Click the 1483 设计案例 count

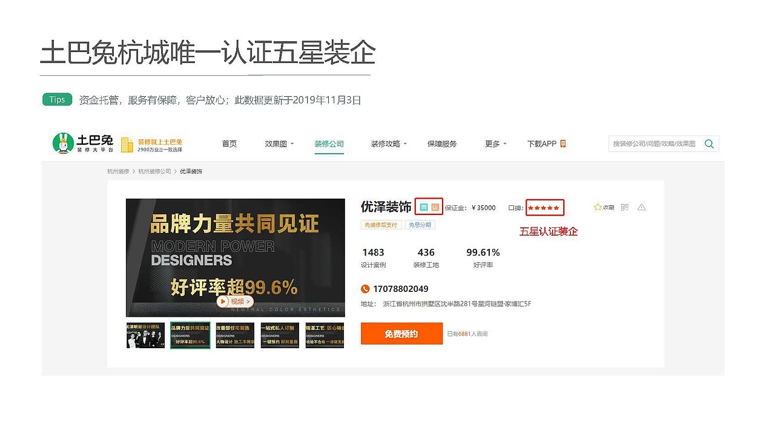pos(373,258)
